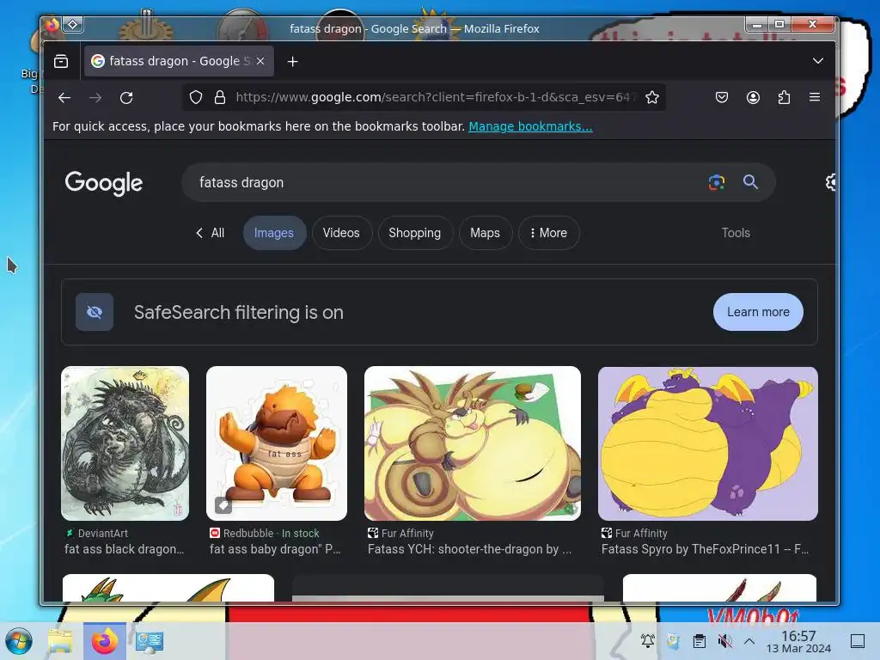Toggle the muted volume tray icon

[x=724, y=640]
